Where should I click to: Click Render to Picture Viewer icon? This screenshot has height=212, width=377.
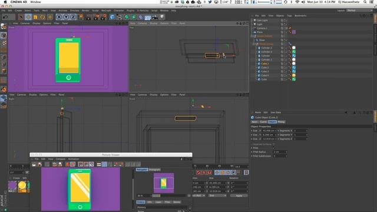(x=97, y=17)
